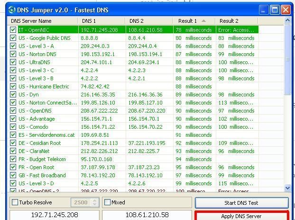The image size is (295, 220).
Task: Toggle the US - UltraDNS checkbox
Action: coord(13,62)
